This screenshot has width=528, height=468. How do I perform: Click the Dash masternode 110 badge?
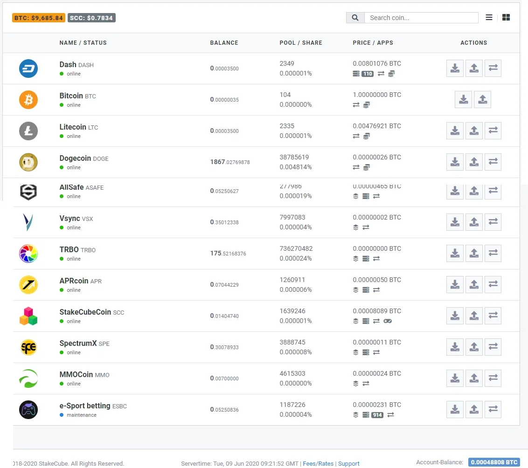(368, 74)
